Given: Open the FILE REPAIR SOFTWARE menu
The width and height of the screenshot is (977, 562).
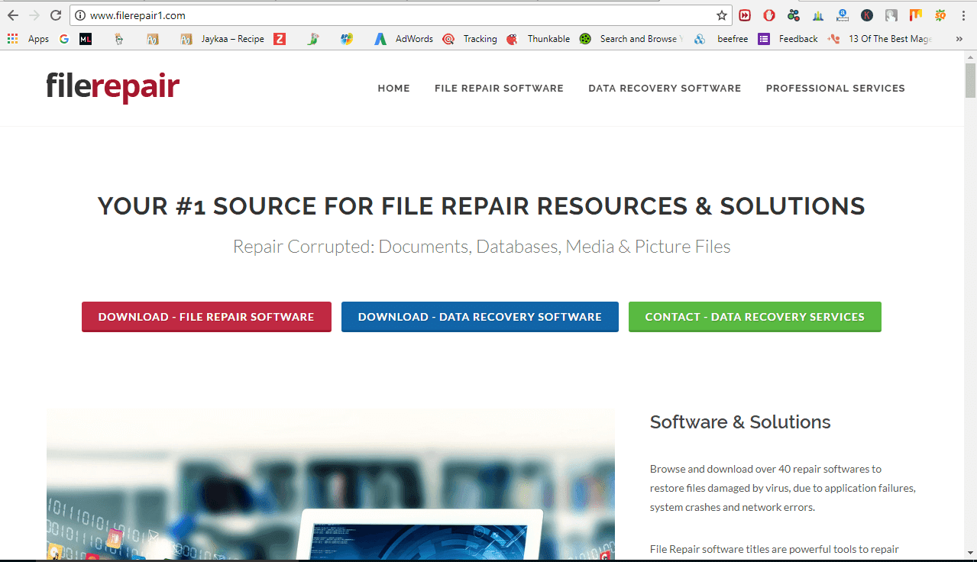Looking at the screenshot, I should pos(499,89).
